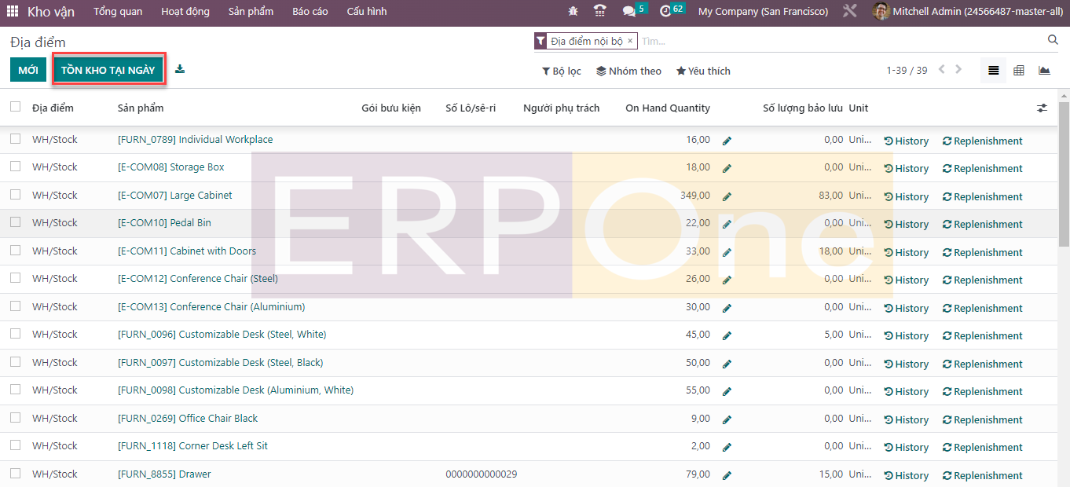Tick the checkbox for Large Cabinet row
Screen dimensions: 1070x487
pyautogui.click(x=16, y=195)
